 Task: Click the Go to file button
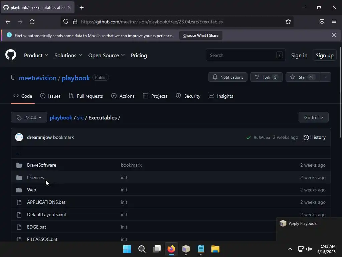313,117
